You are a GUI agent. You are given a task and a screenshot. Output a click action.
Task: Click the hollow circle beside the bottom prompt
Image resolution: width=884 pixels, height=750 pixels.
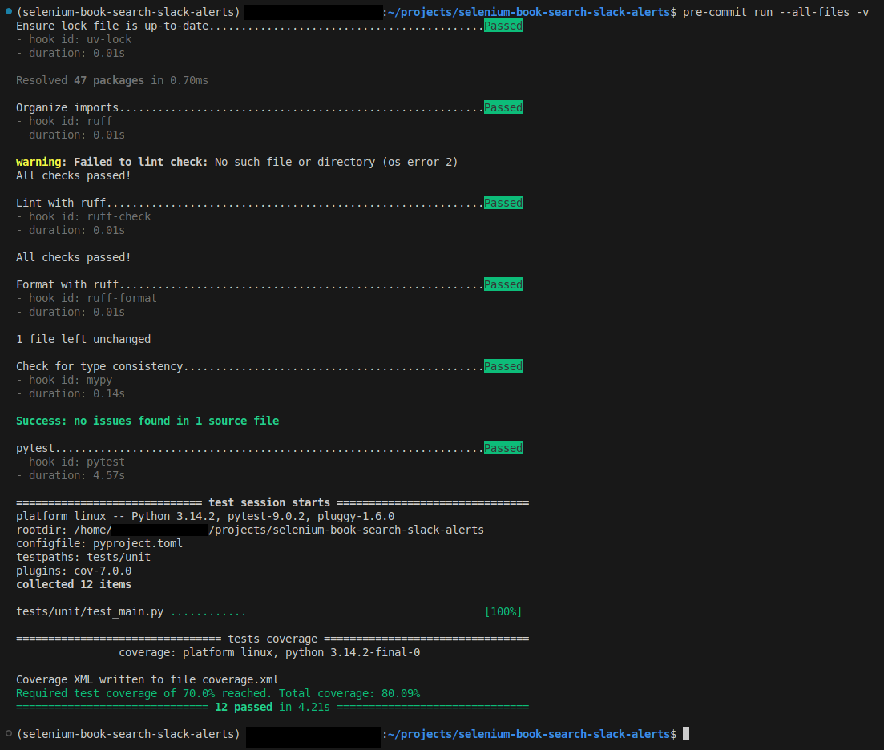pos(8,734)
